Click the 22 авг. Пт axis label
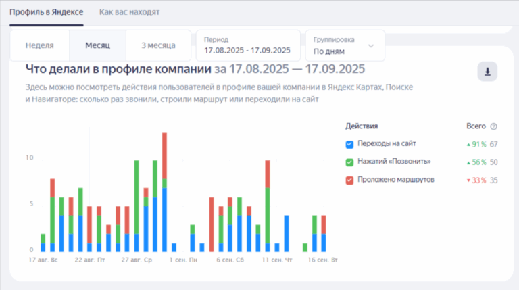This screenshot has width=519, height=290. 90,260
